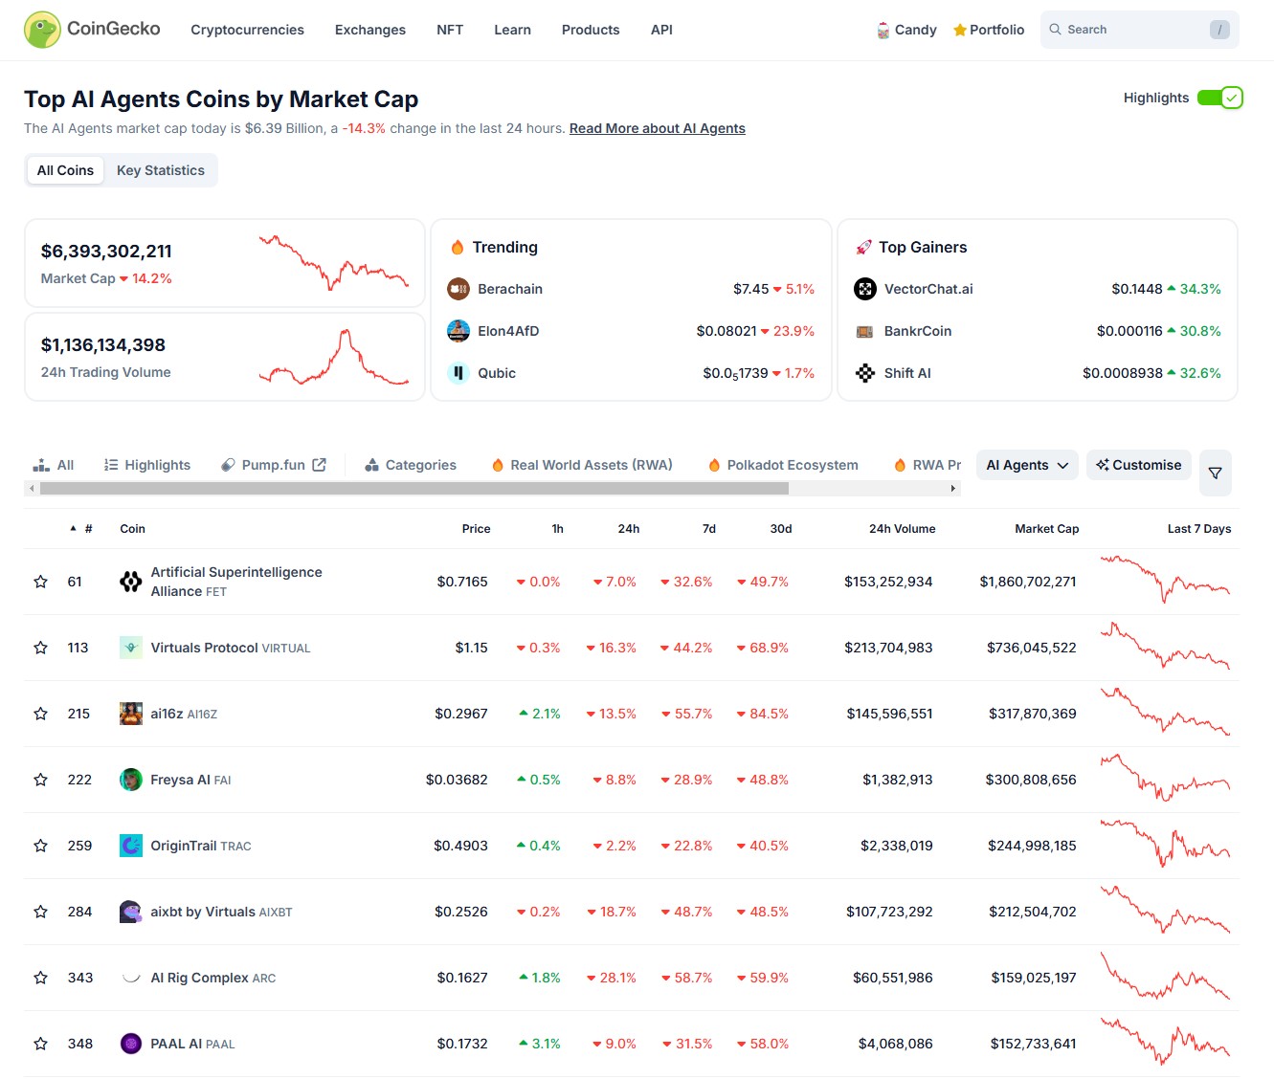Image resolution: width=1274 pixels, height=1079 pixels.
Task: Star Freysa AI to add to watchlist
Action: click(x=41, y=780)
